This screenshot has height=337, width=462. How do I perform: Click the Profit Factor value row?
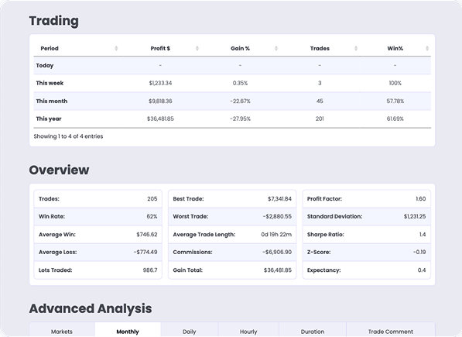coord(367,199)
